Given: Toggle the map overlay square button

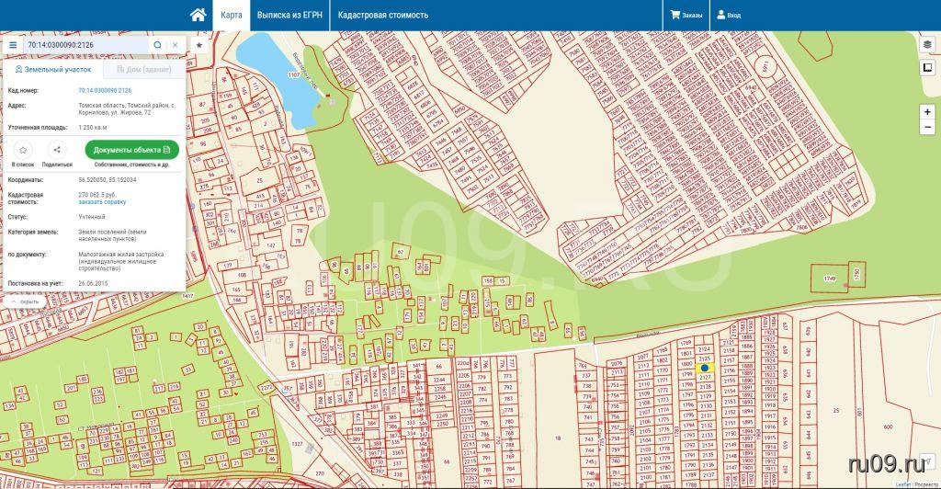Looking at the screenshot, I should click(x=927, y=67).
